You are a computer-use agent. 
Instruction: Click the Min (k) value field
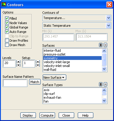click(x=58, y=37)
